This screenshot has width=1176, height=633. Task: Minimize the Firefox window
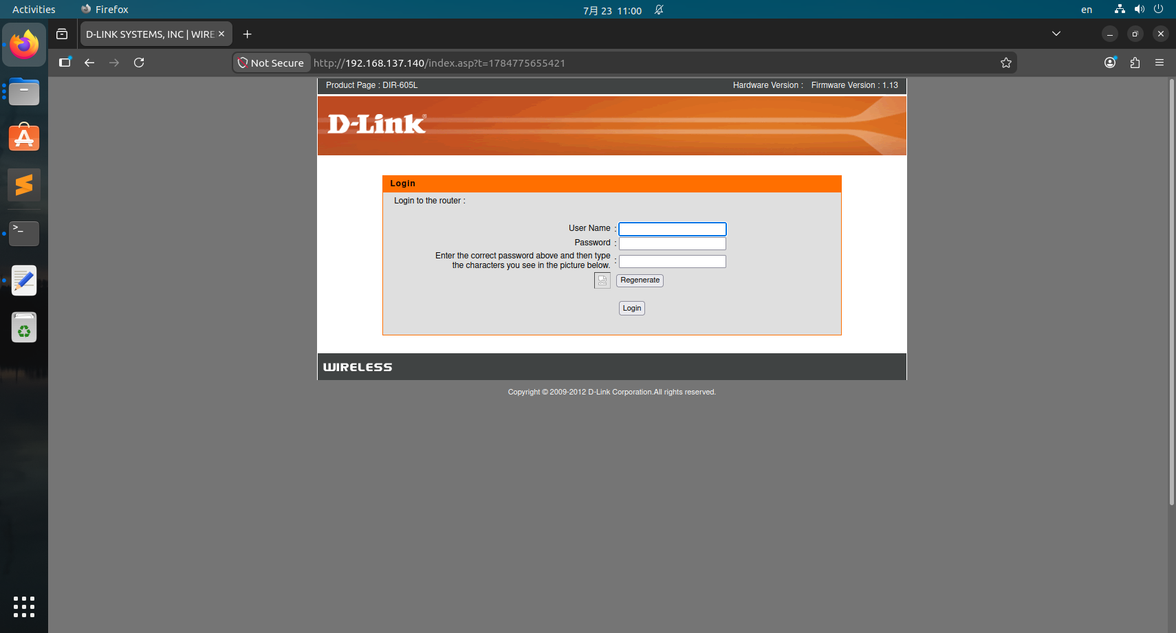[1110, 34]
